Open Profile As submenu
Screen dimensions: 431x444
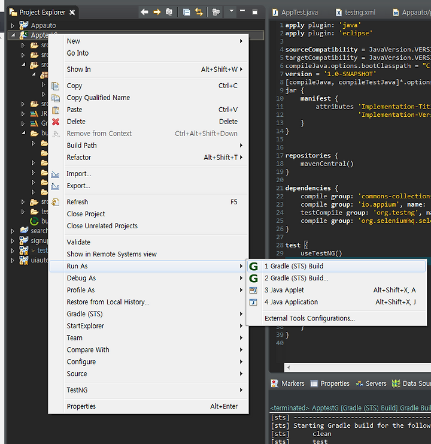click(x=148, y=290)
